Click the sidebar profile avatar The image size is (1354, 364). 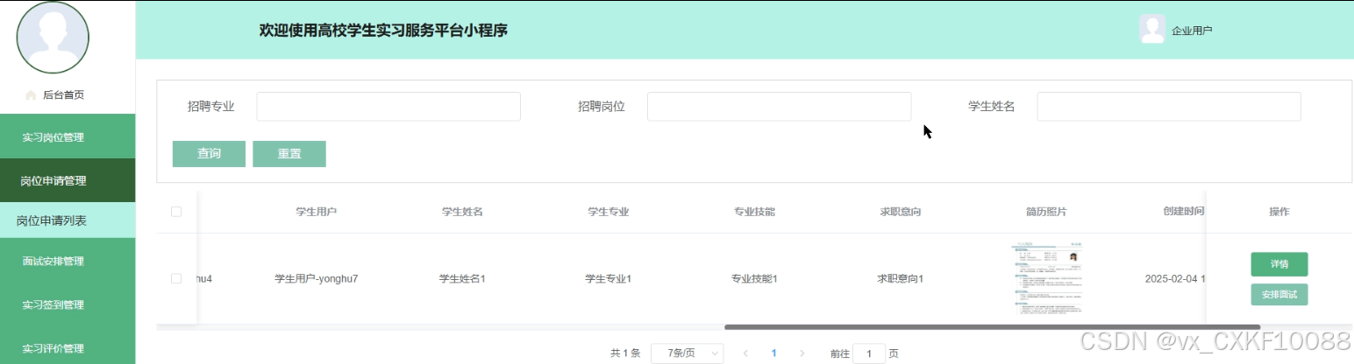click(x=53, y=36)
